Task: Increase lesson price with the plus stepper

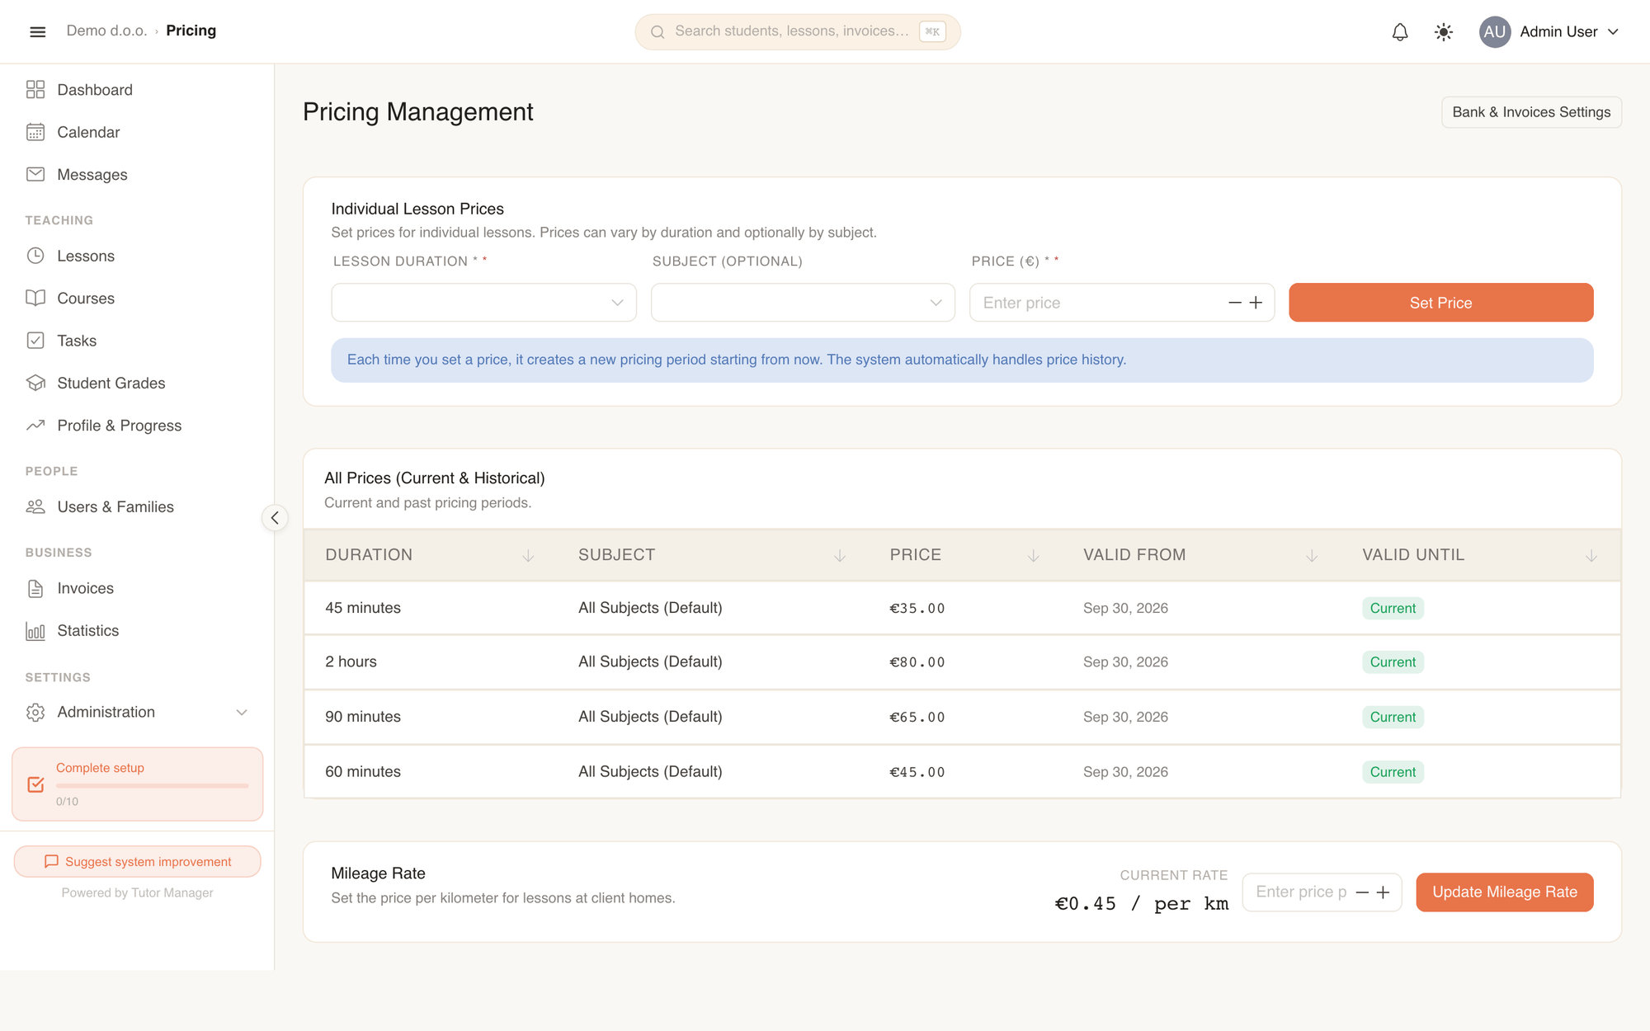Action: tap(1256, 303)
